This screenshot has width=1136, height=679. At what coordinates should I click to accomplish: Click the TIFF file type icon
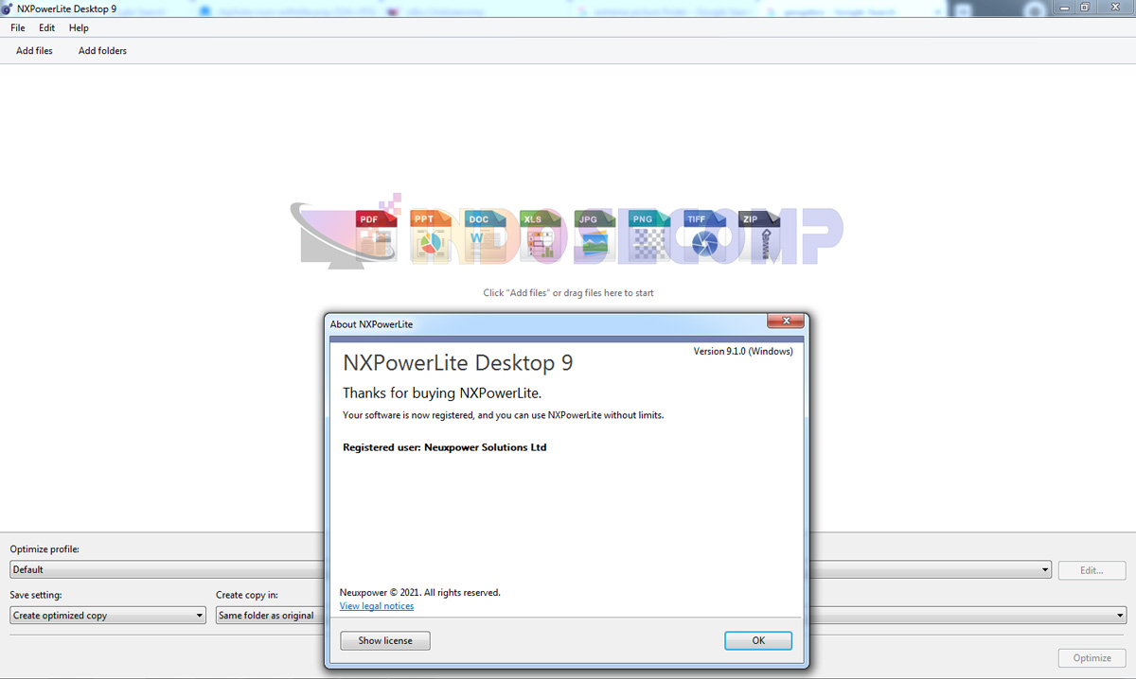point(702,235)
